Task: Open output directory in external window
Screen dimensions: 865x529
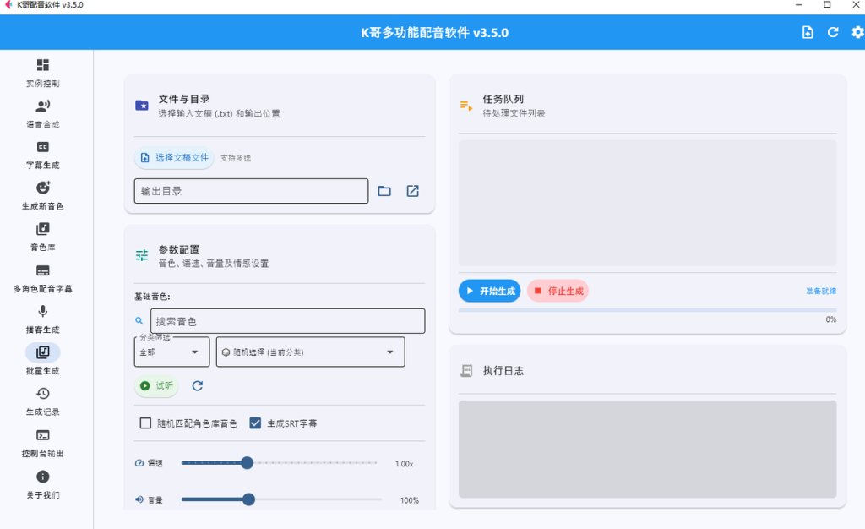Action: [x=412, y=191]
